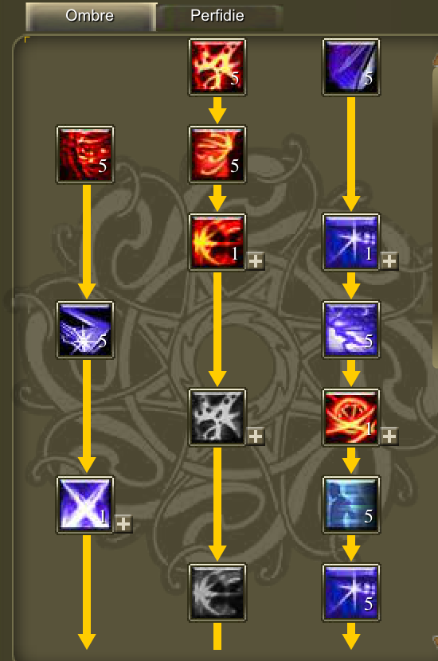438x661 pixels.
Task: Click the greyed-out locked splatter skill
Action: point(217,417)
